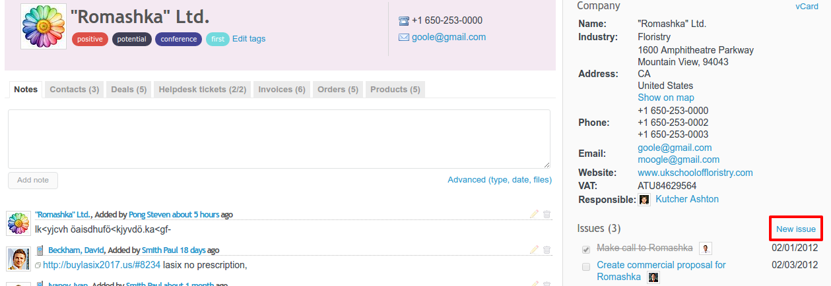The height and width of the screenshot is (286, 831).
Task: Select the red 'positive' tag
Action: 90,40
